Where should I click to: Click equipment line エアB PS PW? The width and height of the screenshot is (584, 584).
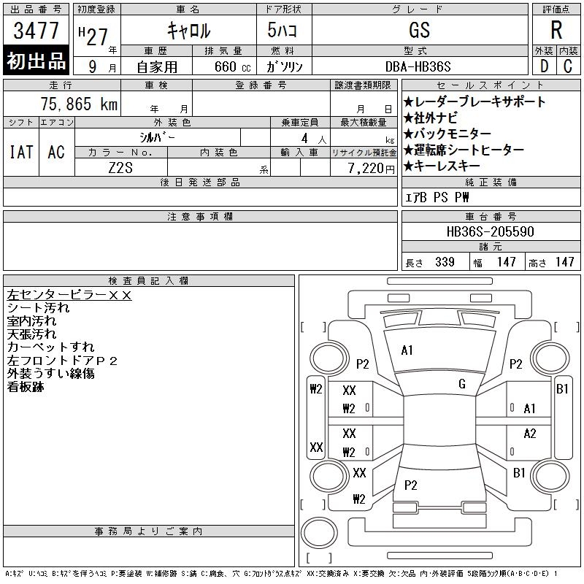pos(437,197)
